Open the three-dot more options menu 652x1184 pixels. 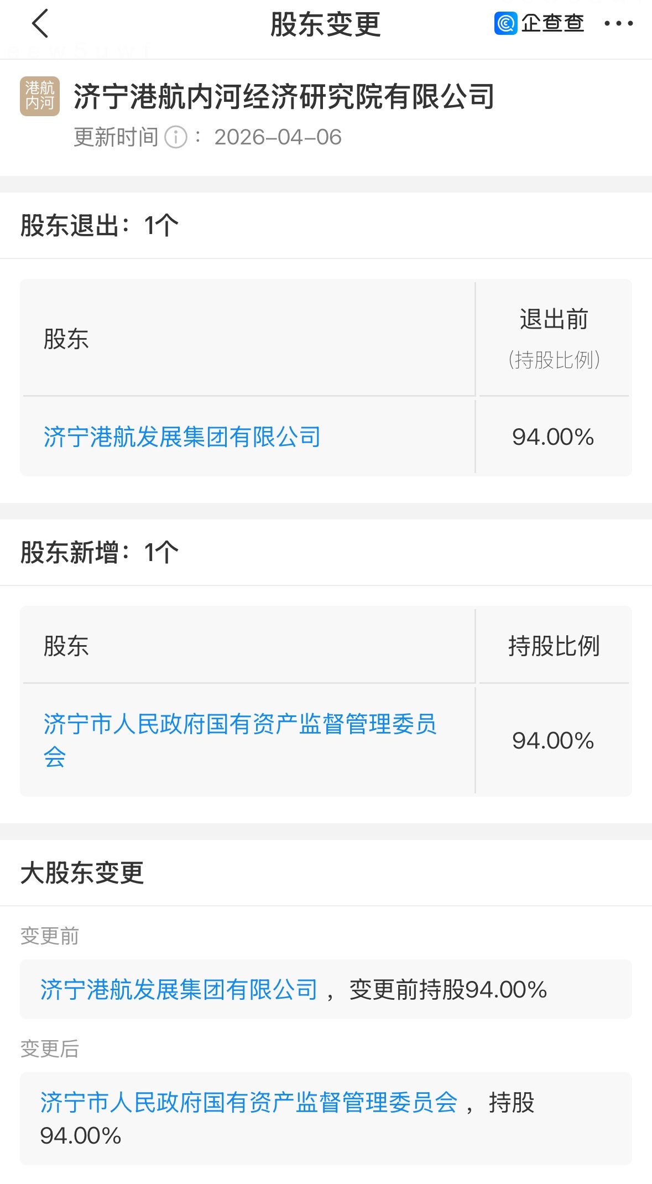(x=618, y=24)
